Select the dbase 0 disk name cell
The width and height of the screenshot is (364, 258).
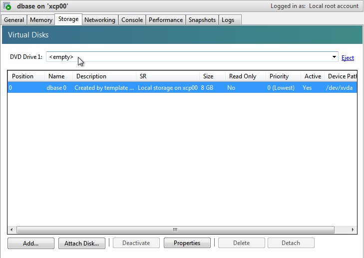tap(56, 88)
